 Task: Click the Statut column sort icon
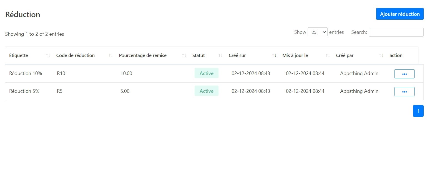coord(221,55)
